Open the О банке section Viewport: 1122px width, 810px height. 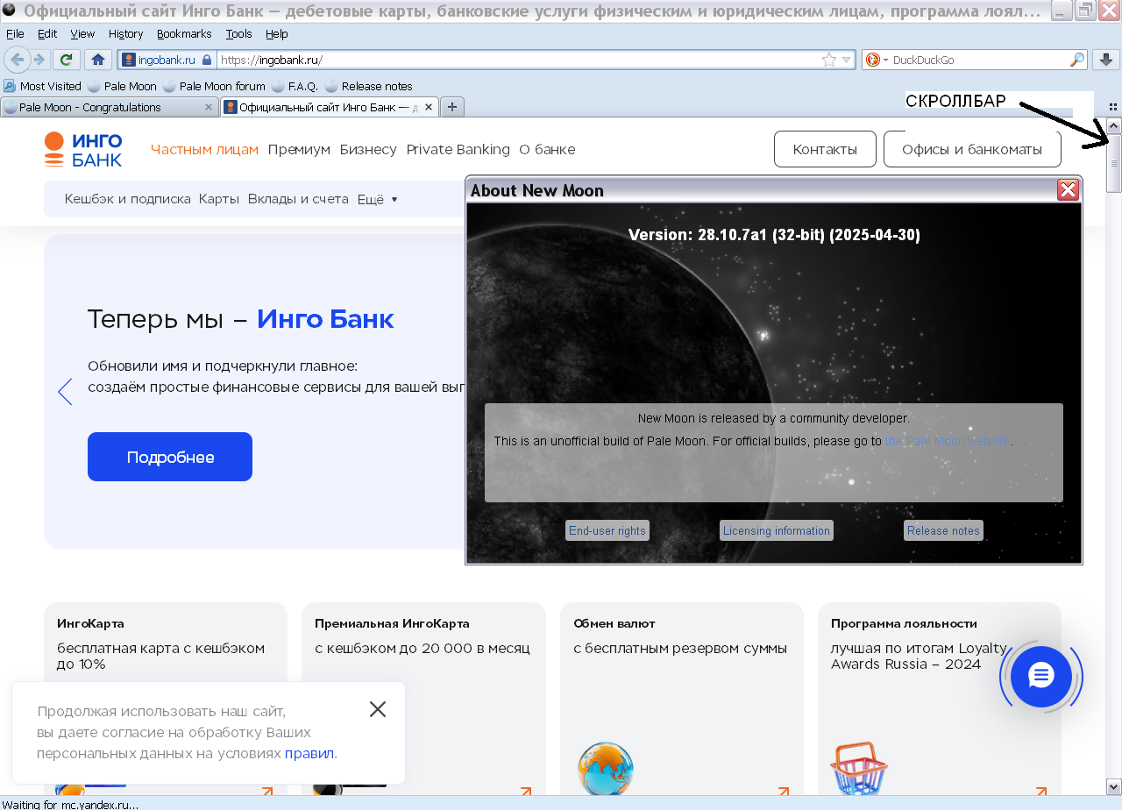click(547, 149)
